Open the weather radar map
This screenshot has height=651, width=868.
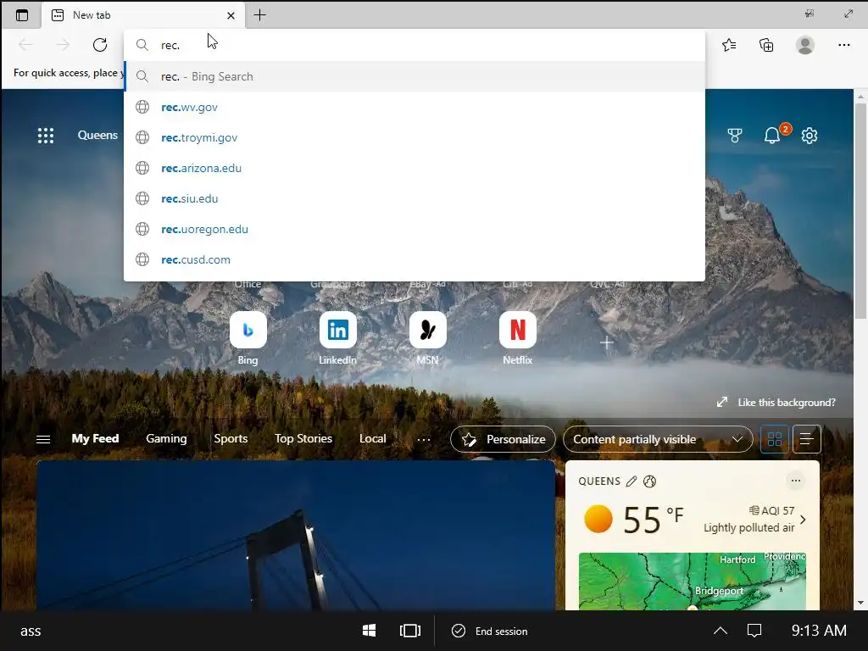click(692, 581)
